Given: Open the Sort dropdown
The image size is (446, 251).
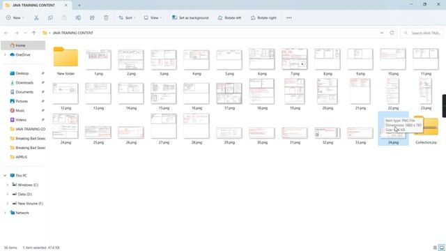Looking at the screenshot, I should click(x=127, y=17).
